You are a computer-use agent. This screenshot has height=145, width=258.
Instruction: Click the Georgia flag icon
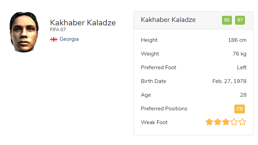click(x=54, y=39)
